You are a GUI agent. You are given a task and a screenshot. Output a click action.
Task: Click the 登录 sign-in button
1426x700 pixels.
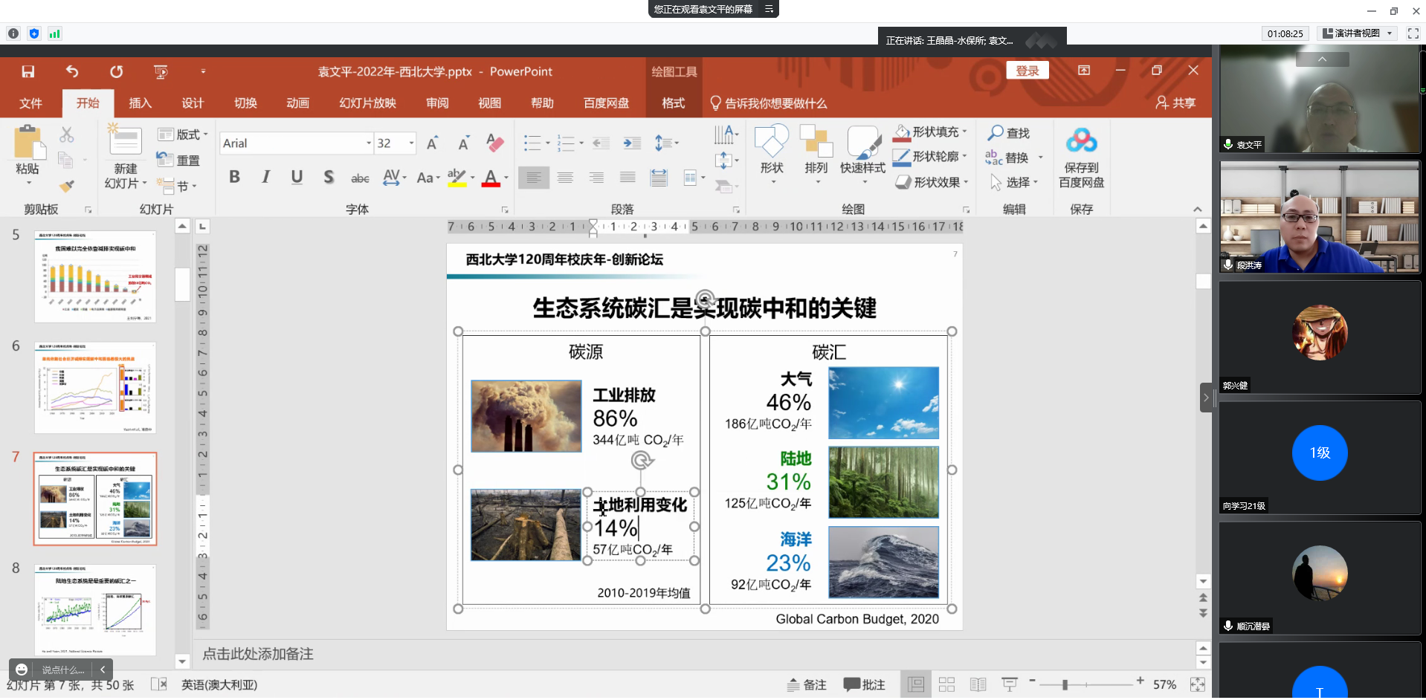coord(1027,71)
